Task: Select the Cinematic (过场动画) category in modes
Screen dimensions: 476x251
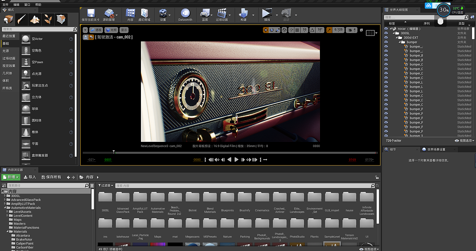Action: 9,58
